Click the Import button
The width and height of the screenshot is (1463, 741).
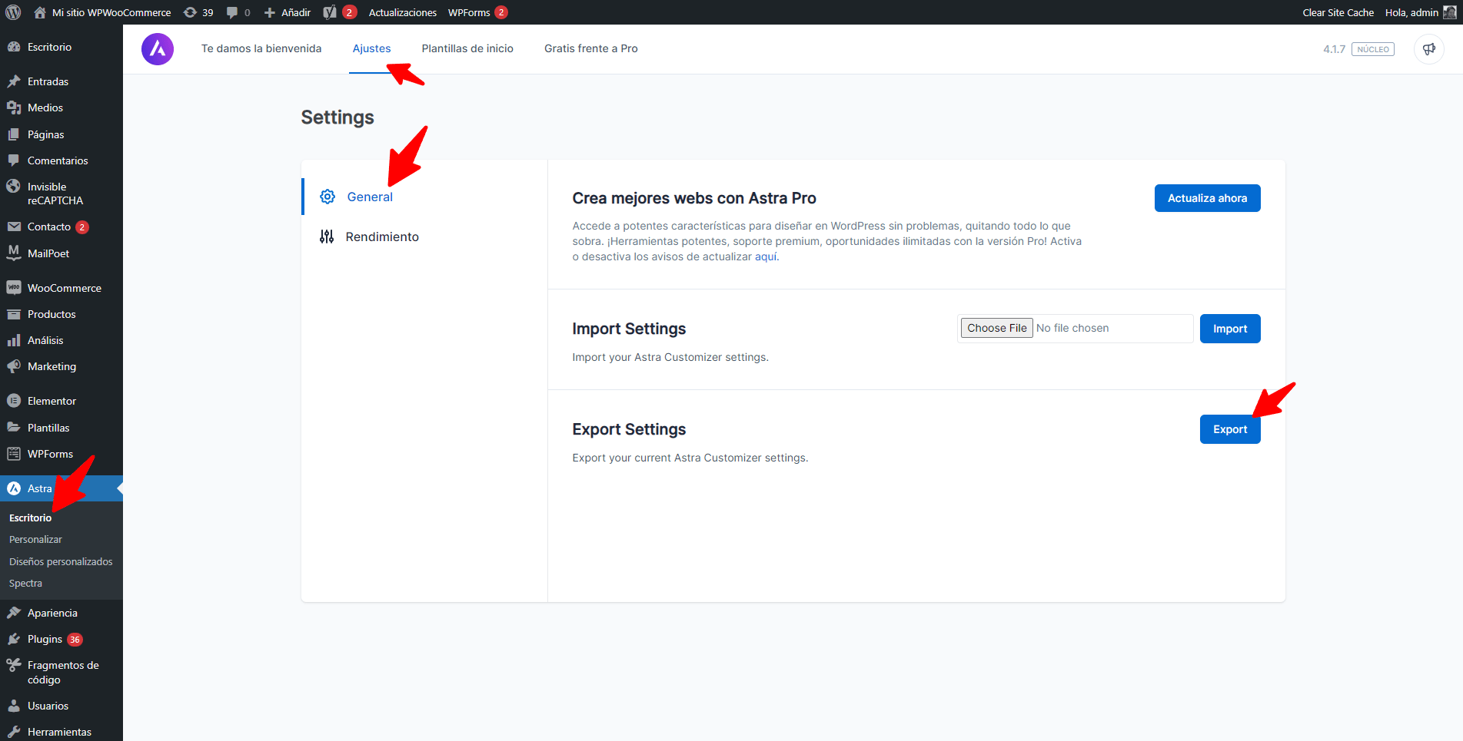click(x=1230, y=329)
